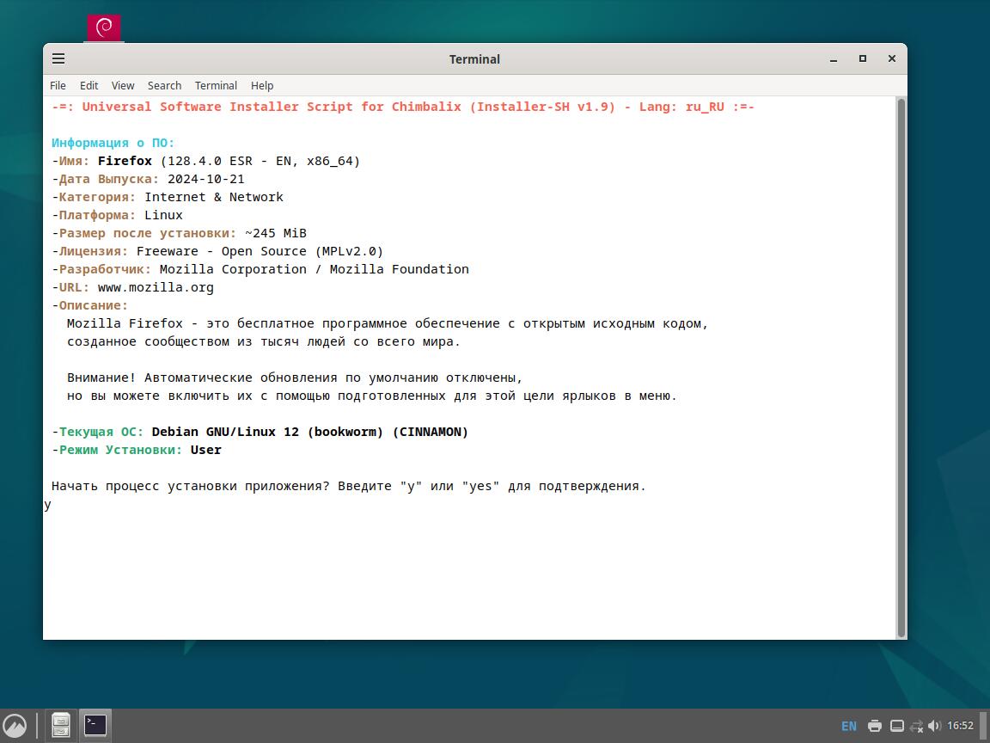Click the 'Debian GNU/Linux 12 (bookworm) (CINNAMON)' text

(310, 433)
